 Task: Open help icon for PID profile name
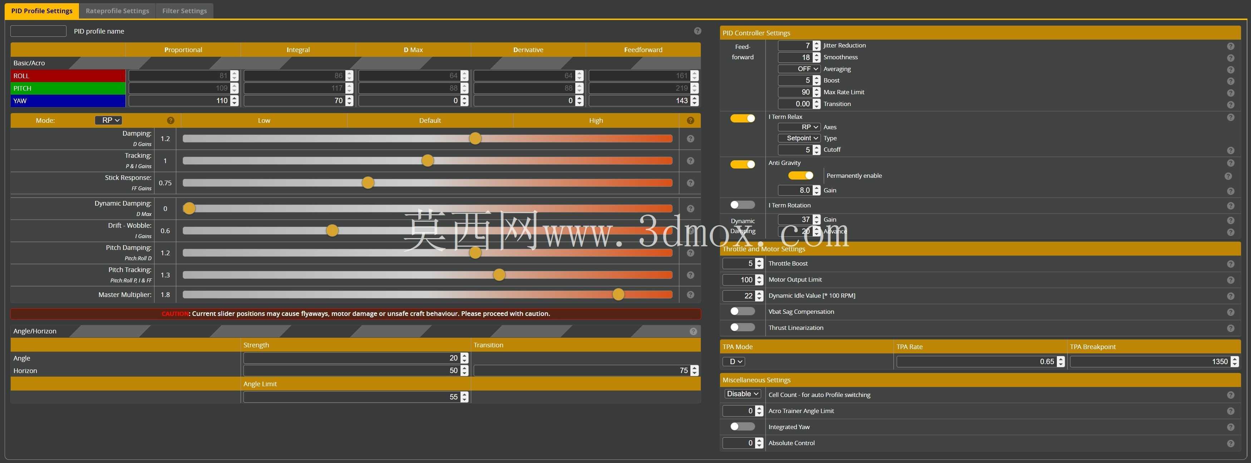coord(698,31)
